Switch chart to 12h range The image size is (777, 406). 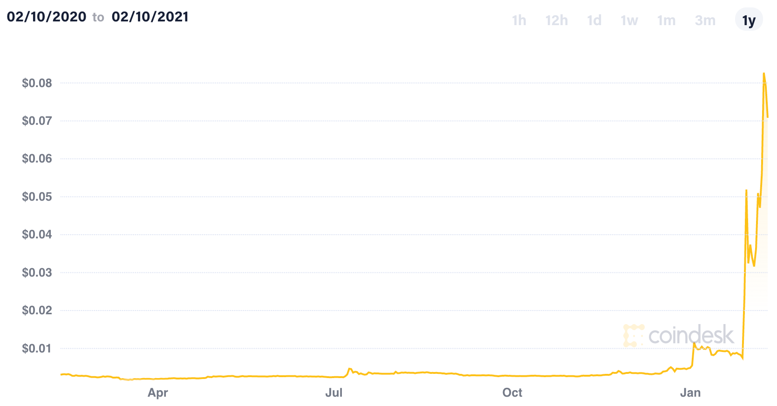coord(556,20)
